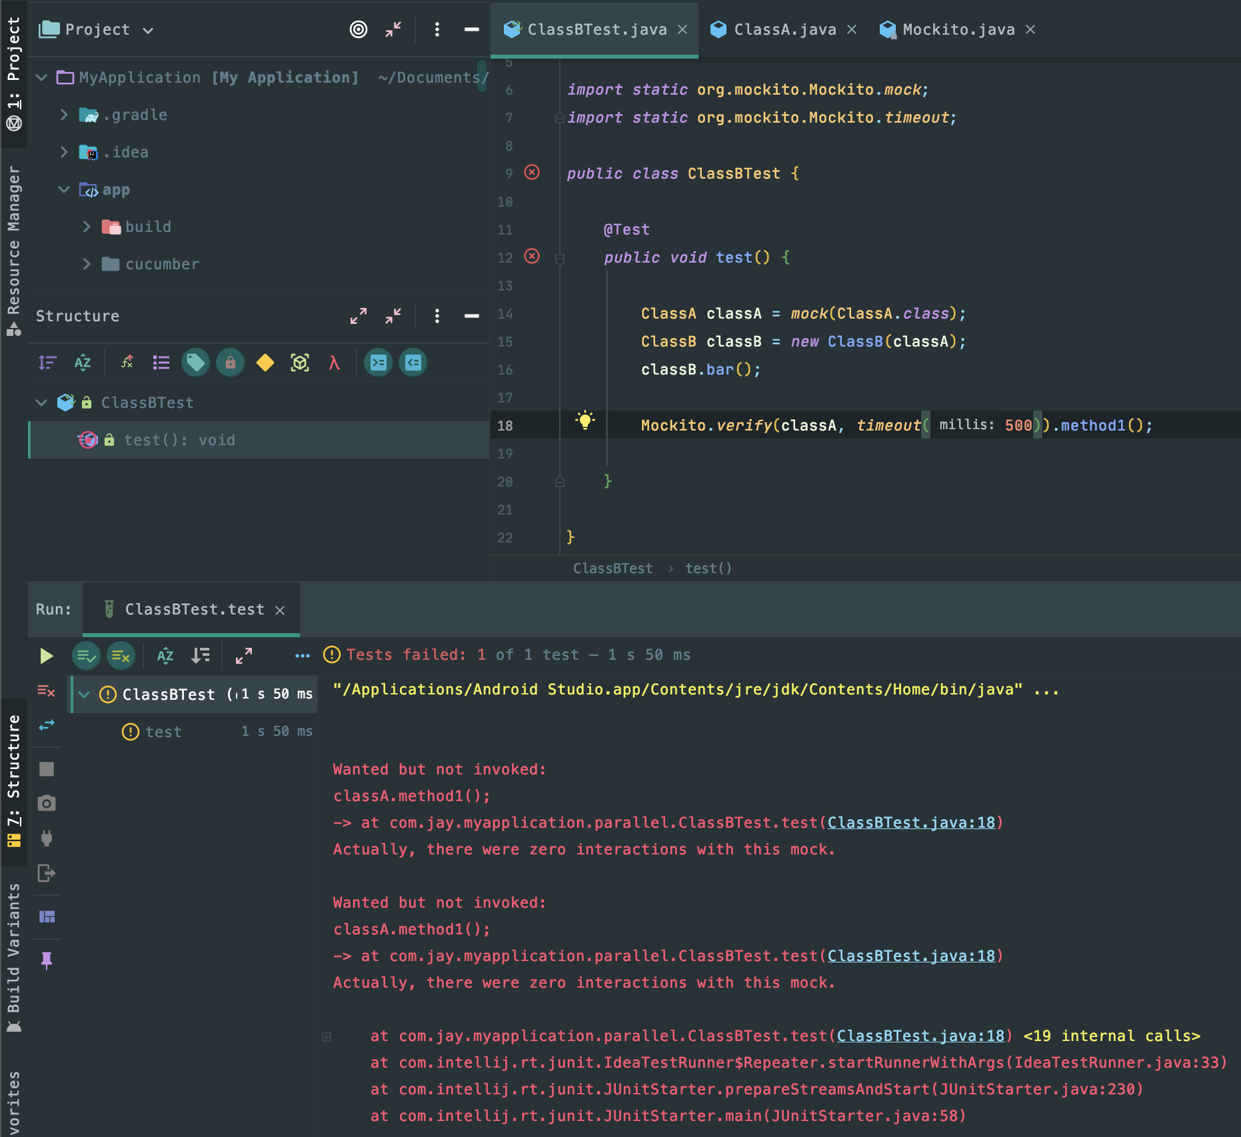
Task: Click the light bulb quick-fix icon
Action: 585,421
